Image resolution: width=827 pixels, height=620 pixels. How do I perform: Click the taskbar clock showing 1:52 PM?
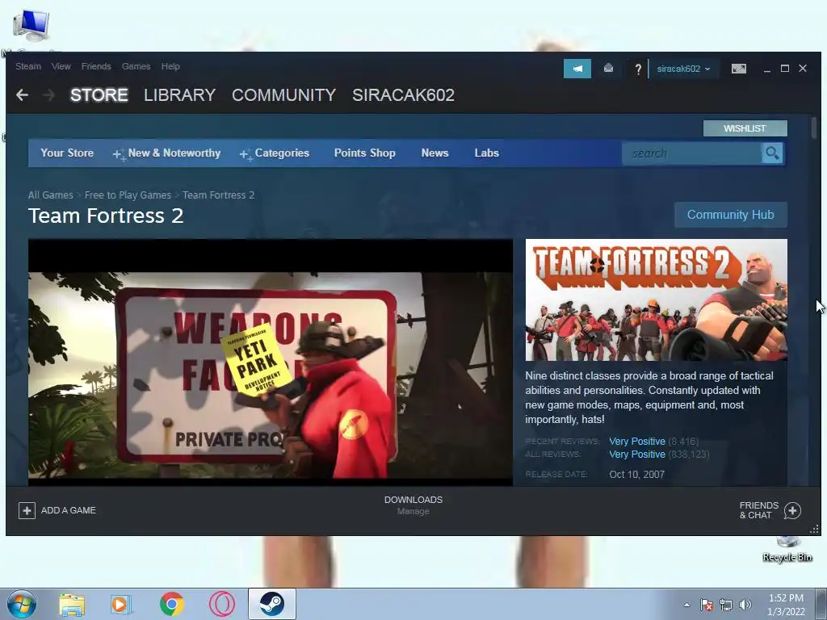click(786, 605)
